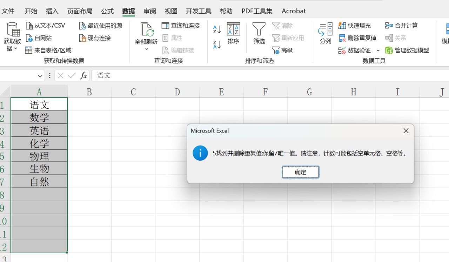Close the Microsoft Excel dialog
This screenshot has width=449, height=262.
pyautogui.click(x=406, y=131)
